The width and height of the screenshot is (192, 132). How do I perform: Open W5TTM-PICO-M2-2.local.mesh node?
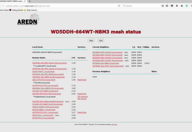point(45,85)
